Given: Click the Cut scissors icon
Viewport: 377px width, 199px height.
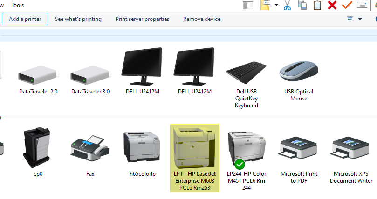Looking at the screenshot, I should [x=287, y=5].
